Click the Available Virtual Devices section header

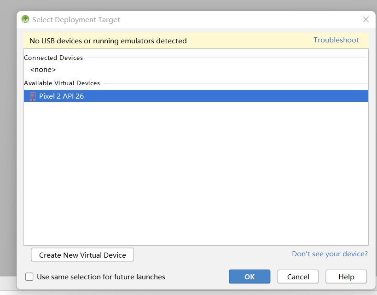point(62,83)
